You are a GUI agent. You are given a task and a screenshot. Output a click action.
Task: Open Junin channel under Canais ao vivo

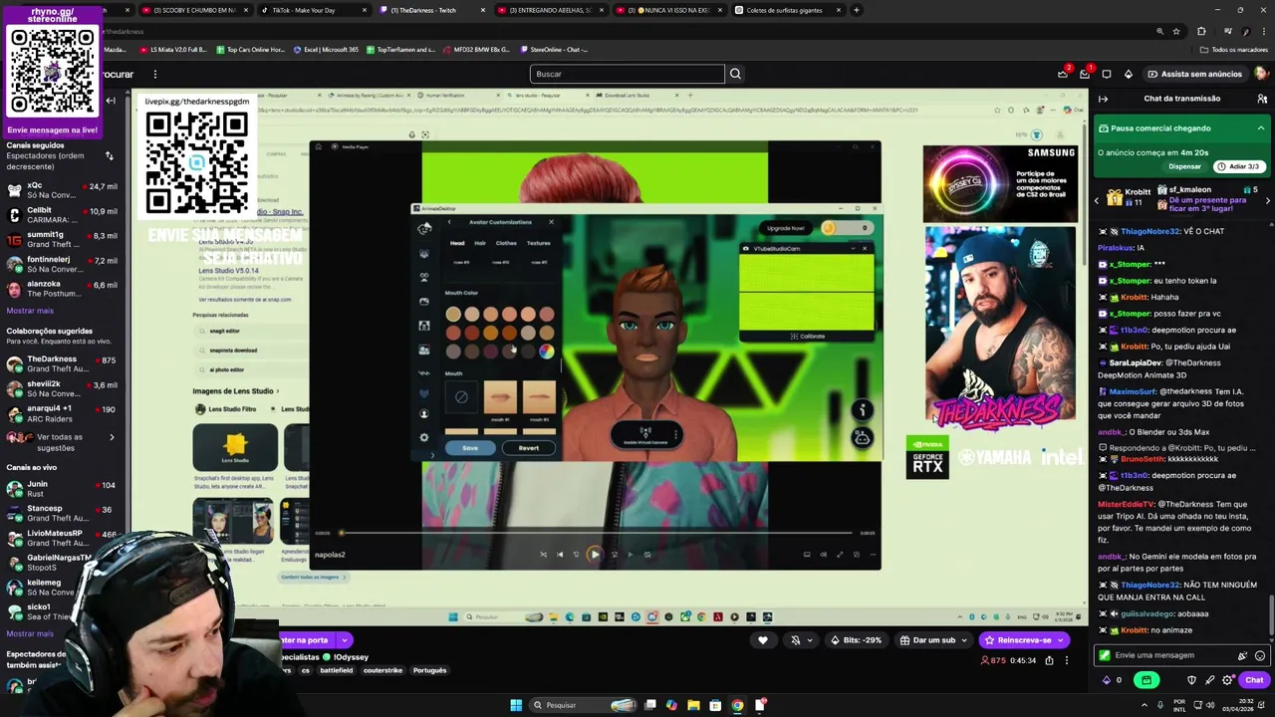64,489
